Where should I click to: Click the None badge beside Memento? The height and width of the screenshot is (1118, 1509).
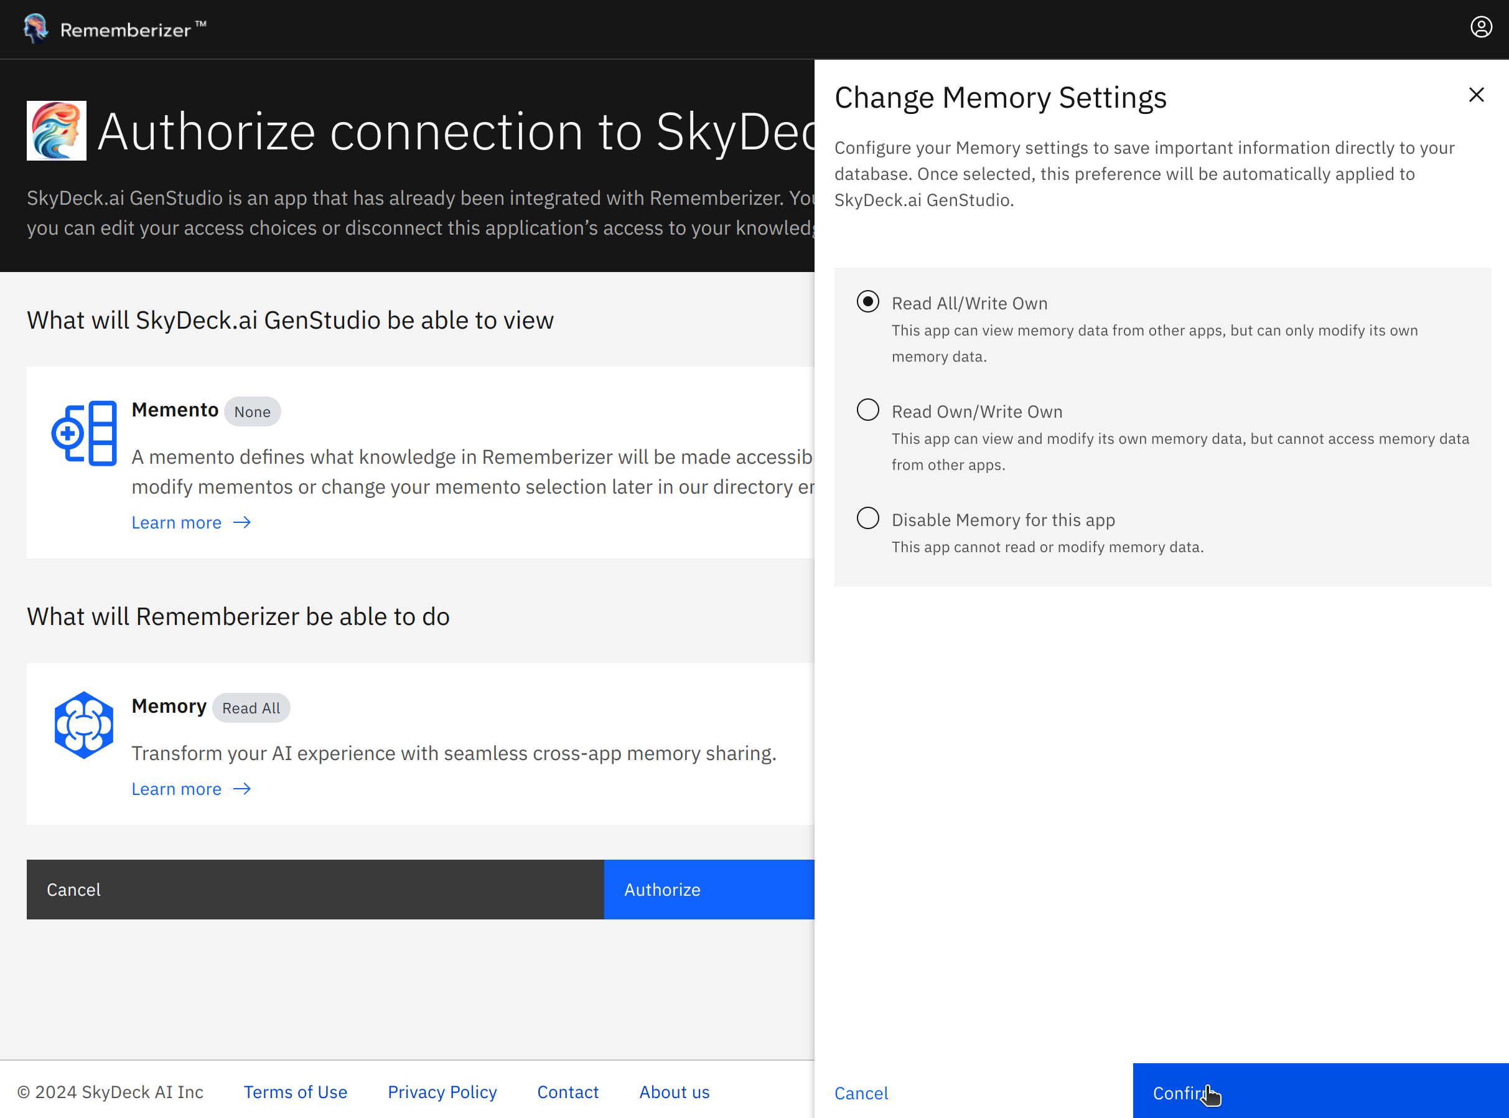[x=252, y=411]
